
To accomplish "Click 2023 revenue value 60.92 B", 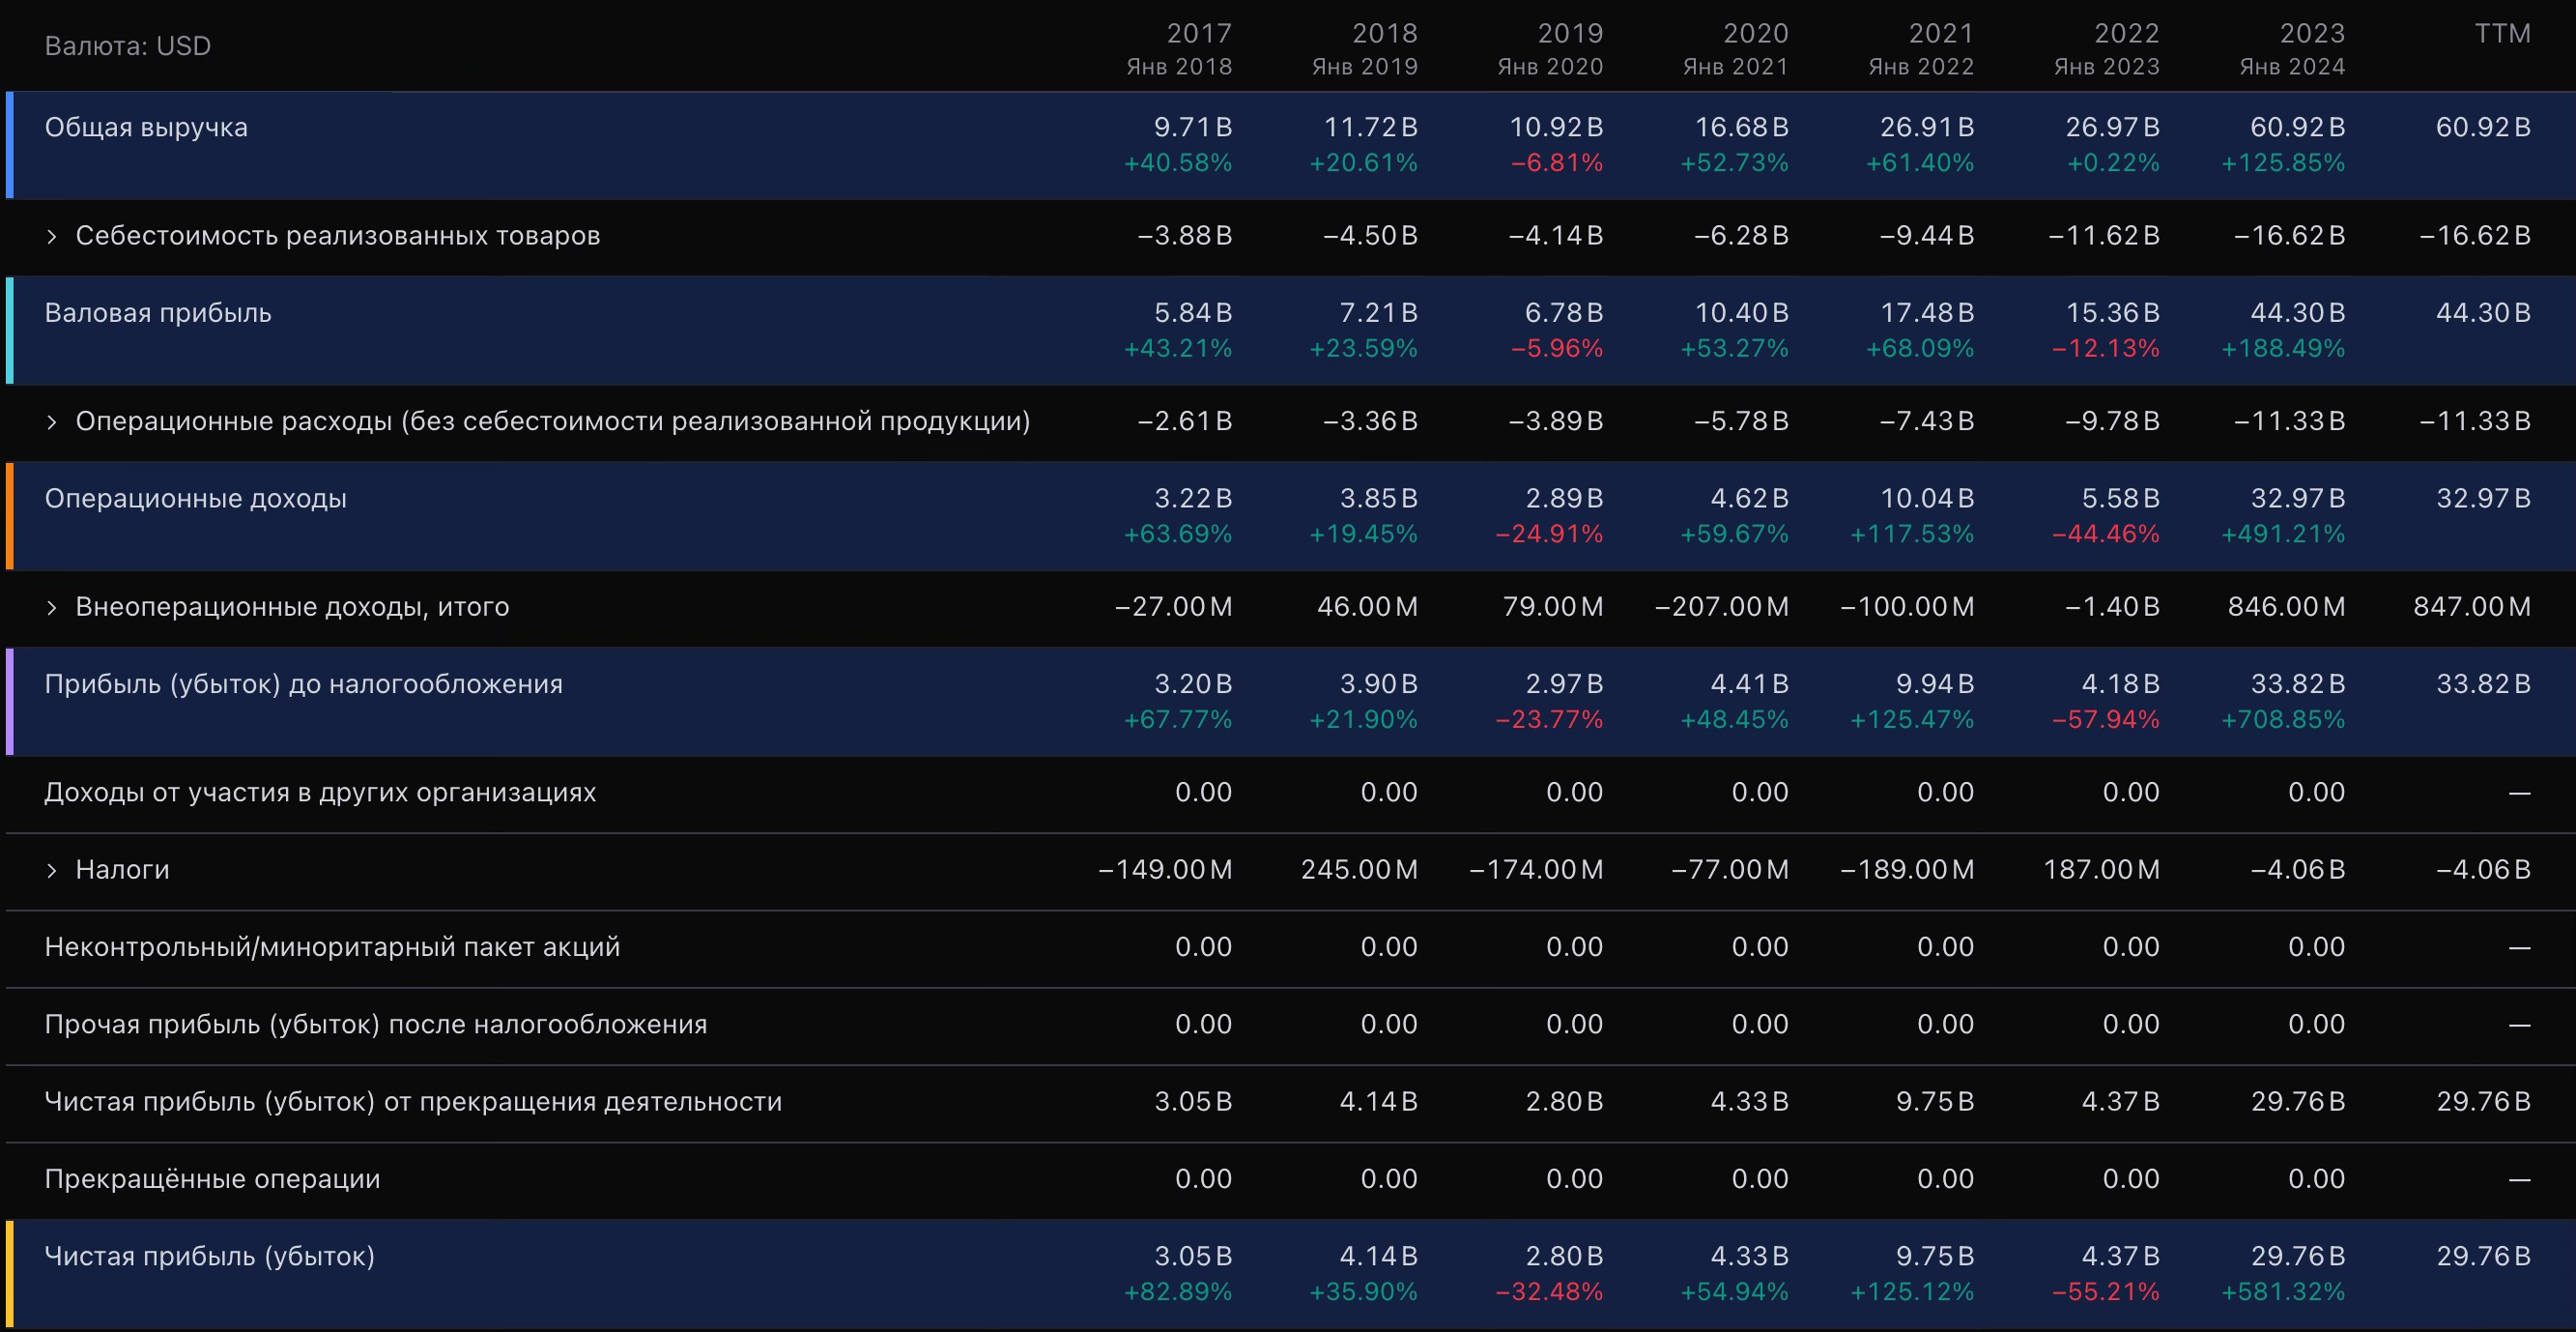I will tap(2297, 129).
